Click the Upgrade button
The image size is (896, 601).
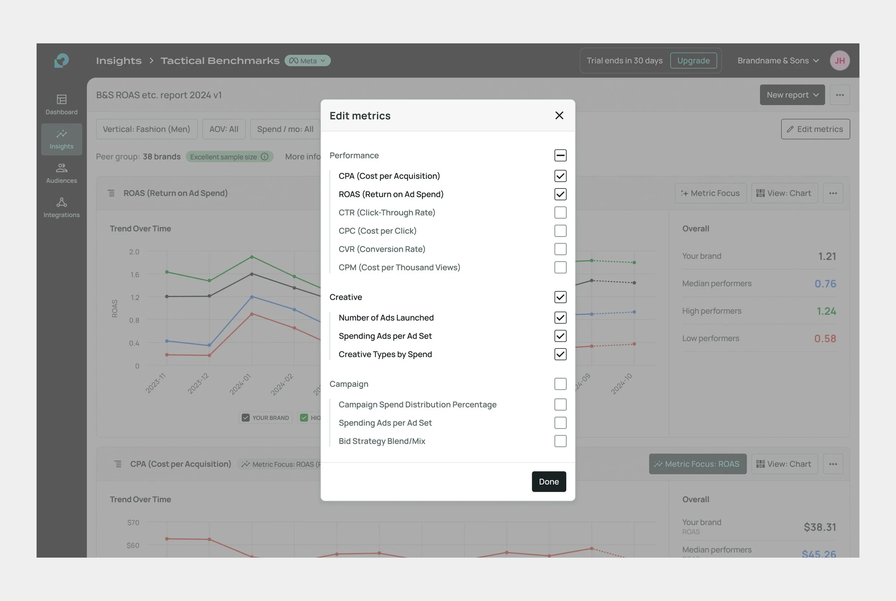click(693, 61)
